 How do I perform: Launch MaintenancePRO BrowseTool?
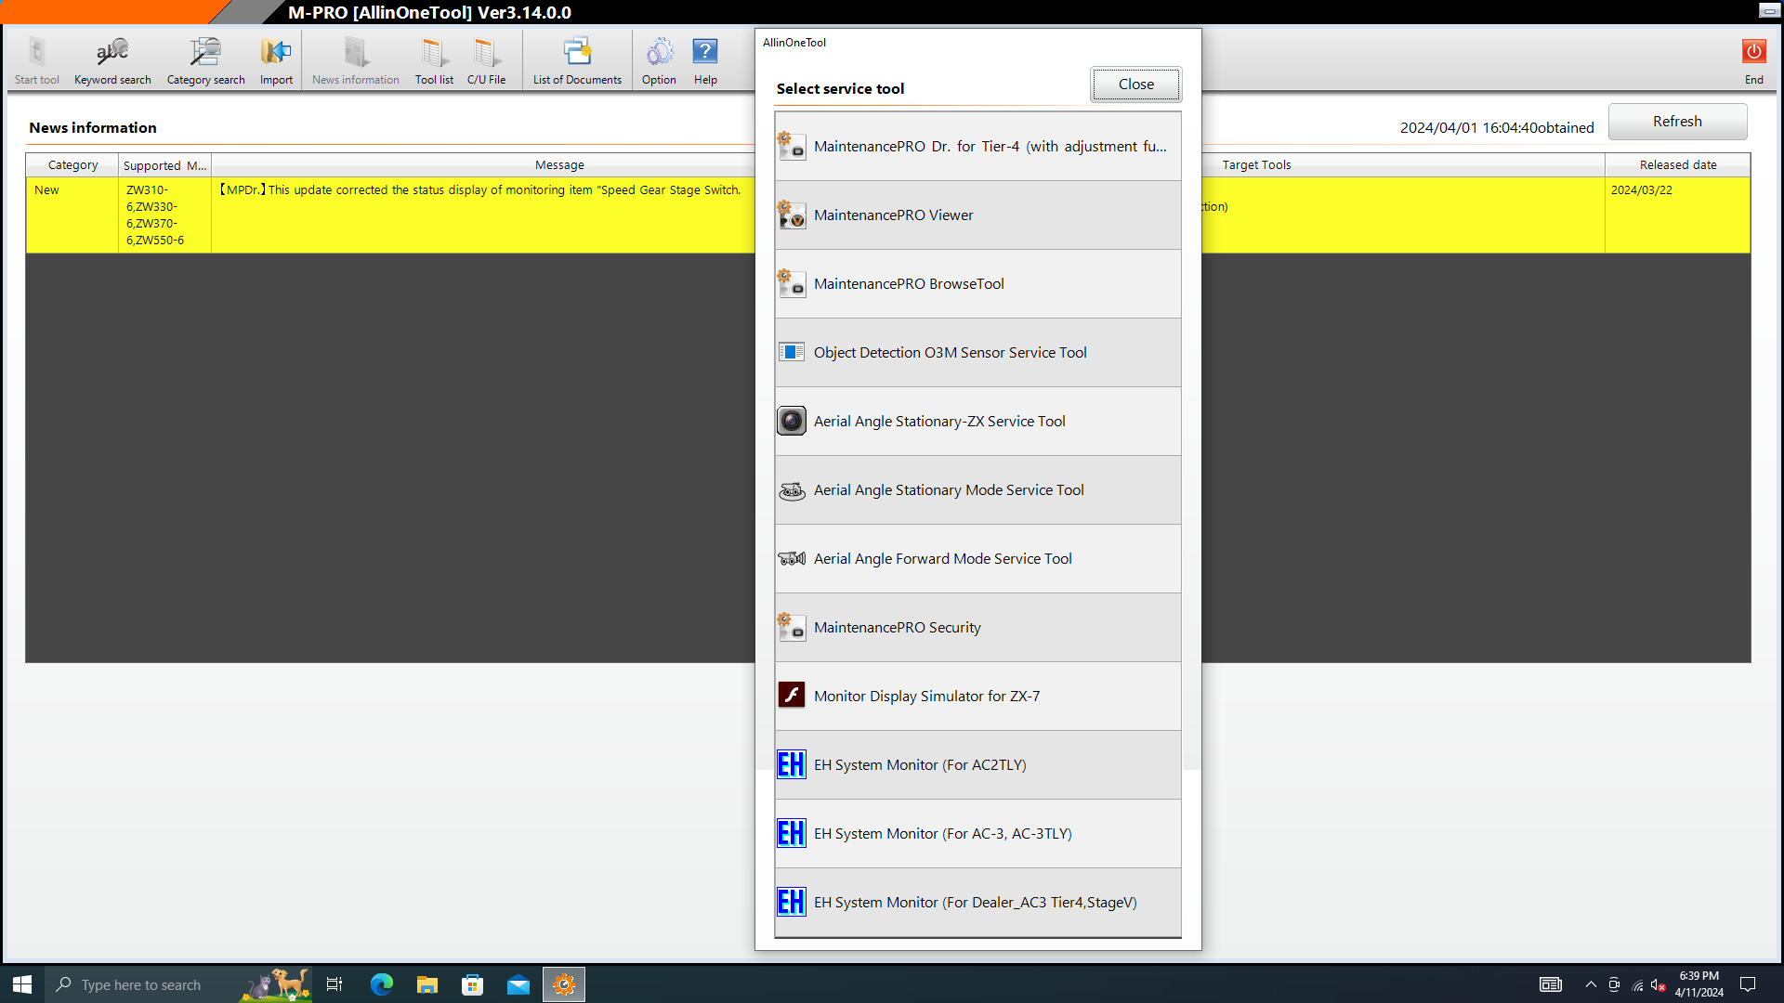tap(977, 284)
